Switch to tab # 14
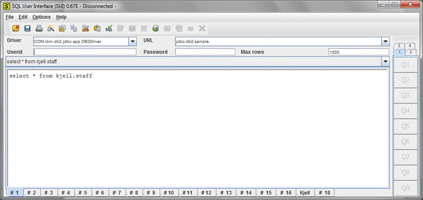 click(x=246, y=193)
